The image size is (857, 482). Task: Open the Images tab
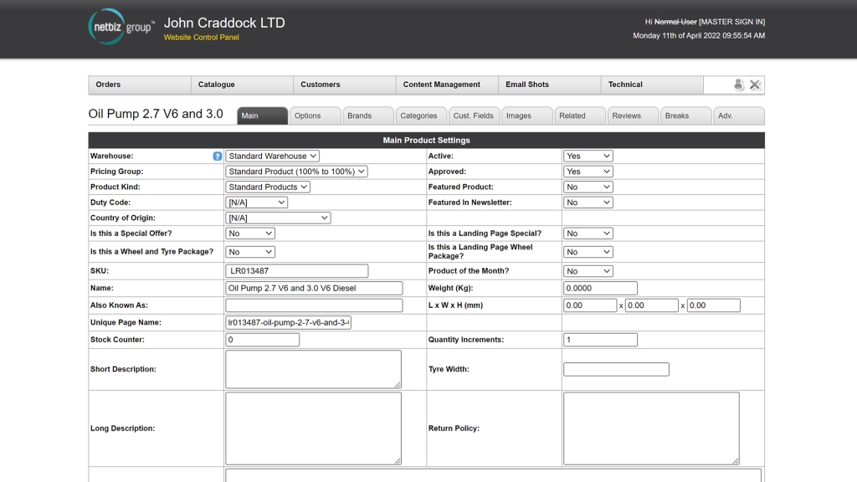coord(519,115)
